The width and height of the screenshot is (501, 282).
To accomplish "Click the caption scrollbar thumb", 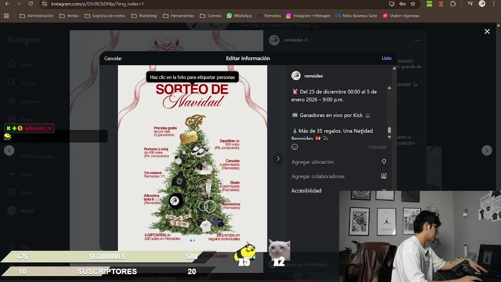I will pos(389,130).
